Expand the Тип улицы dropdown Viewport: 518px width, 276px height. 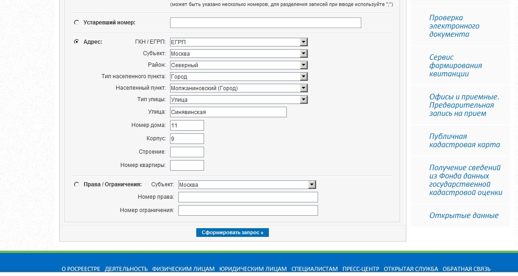tap(239, 100)
